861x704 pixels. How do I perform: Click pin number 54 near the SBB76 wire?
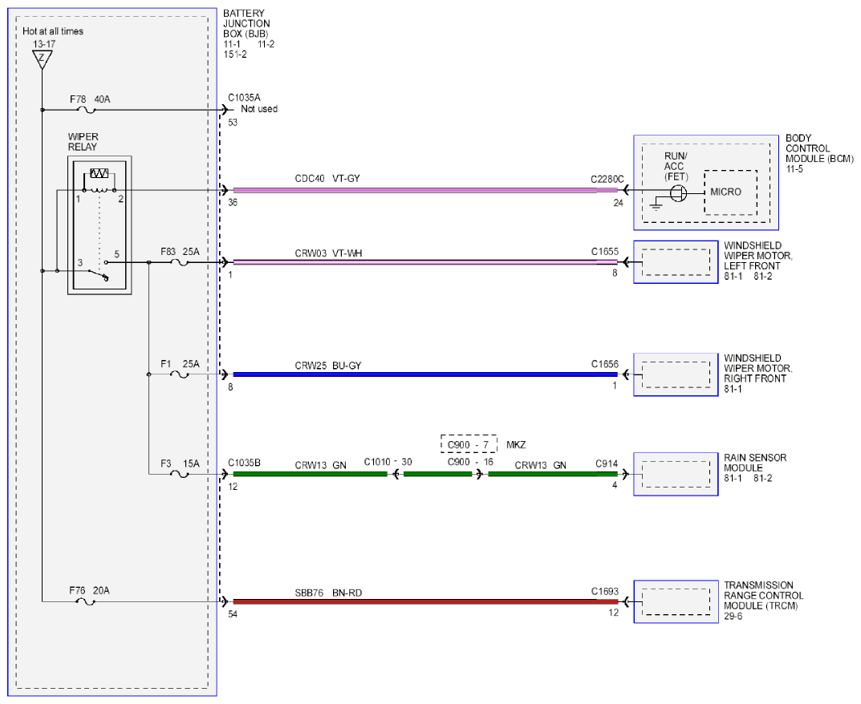233,614
